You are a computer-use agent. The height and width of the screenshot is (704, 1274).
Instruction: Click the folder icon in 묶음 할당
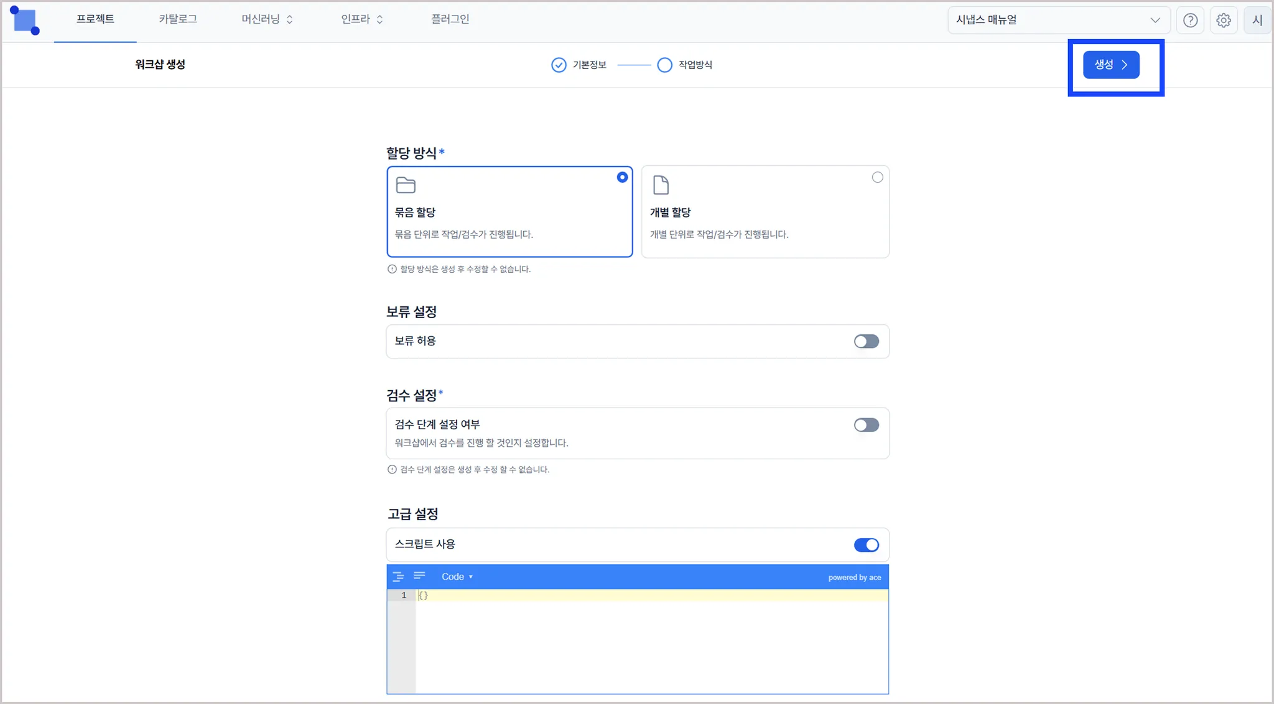[x=406, y=185]
